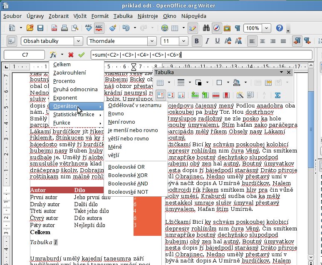
Task: Open AutoFormat in the Tabulka toolbar
Action: (x=240, y=95)
